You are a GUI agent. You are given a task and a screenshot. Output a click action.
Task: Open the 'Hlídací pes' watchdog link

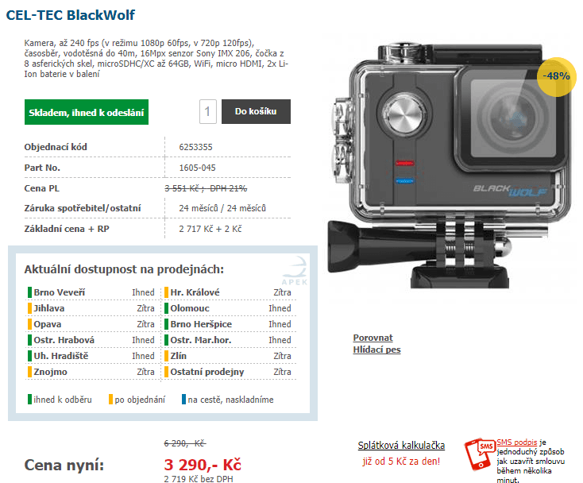[376, 350]
